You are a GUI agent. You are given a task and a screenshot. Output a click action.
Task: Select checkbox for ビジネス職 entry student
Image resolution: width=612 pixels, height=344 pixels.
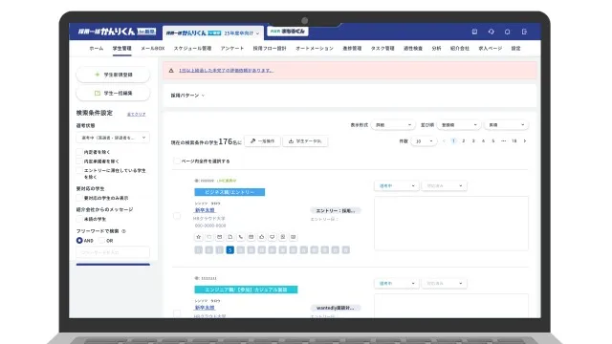177,216
